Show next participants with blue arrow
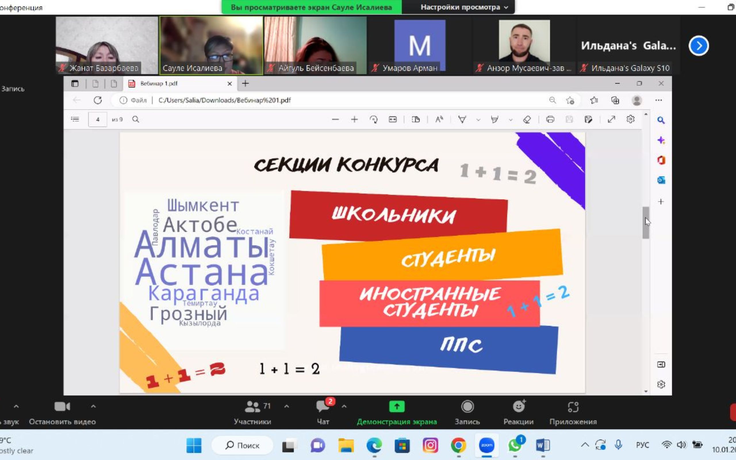Screen dimensions: 736x460 click(699, 46)
